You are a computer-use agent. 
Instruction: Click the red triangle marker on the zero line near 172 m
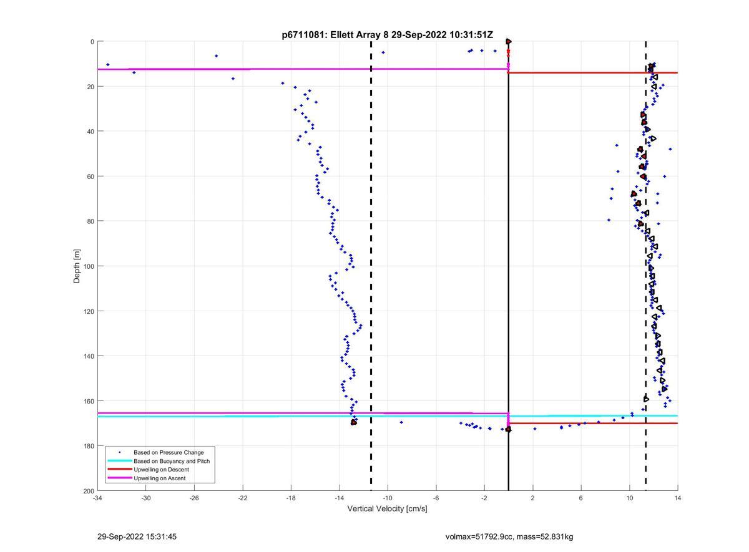(508, 429)
